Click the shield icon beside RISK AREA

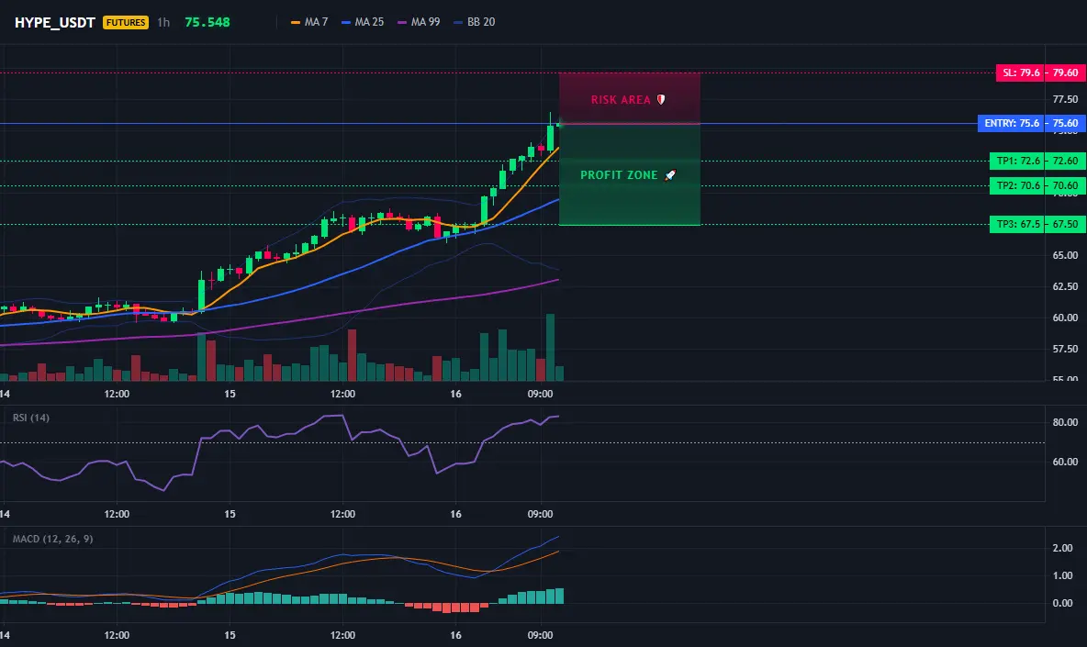tap(661, 100)
